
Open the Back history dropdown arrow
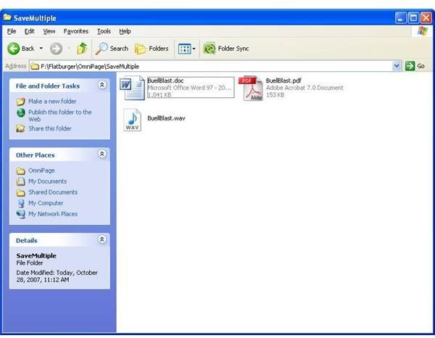[x=41, y=49]
